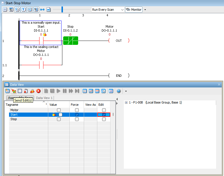
Task: Uncheck the Edit checkbox for Start
Action: [104, 115]
